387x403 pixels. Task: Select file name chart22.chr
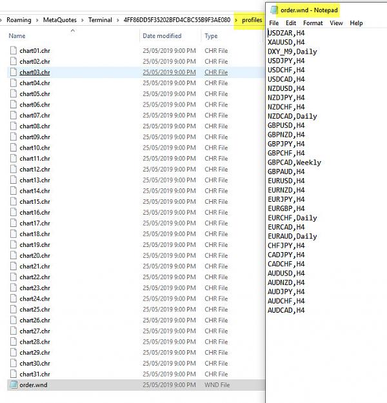click(x=35, y=277)
